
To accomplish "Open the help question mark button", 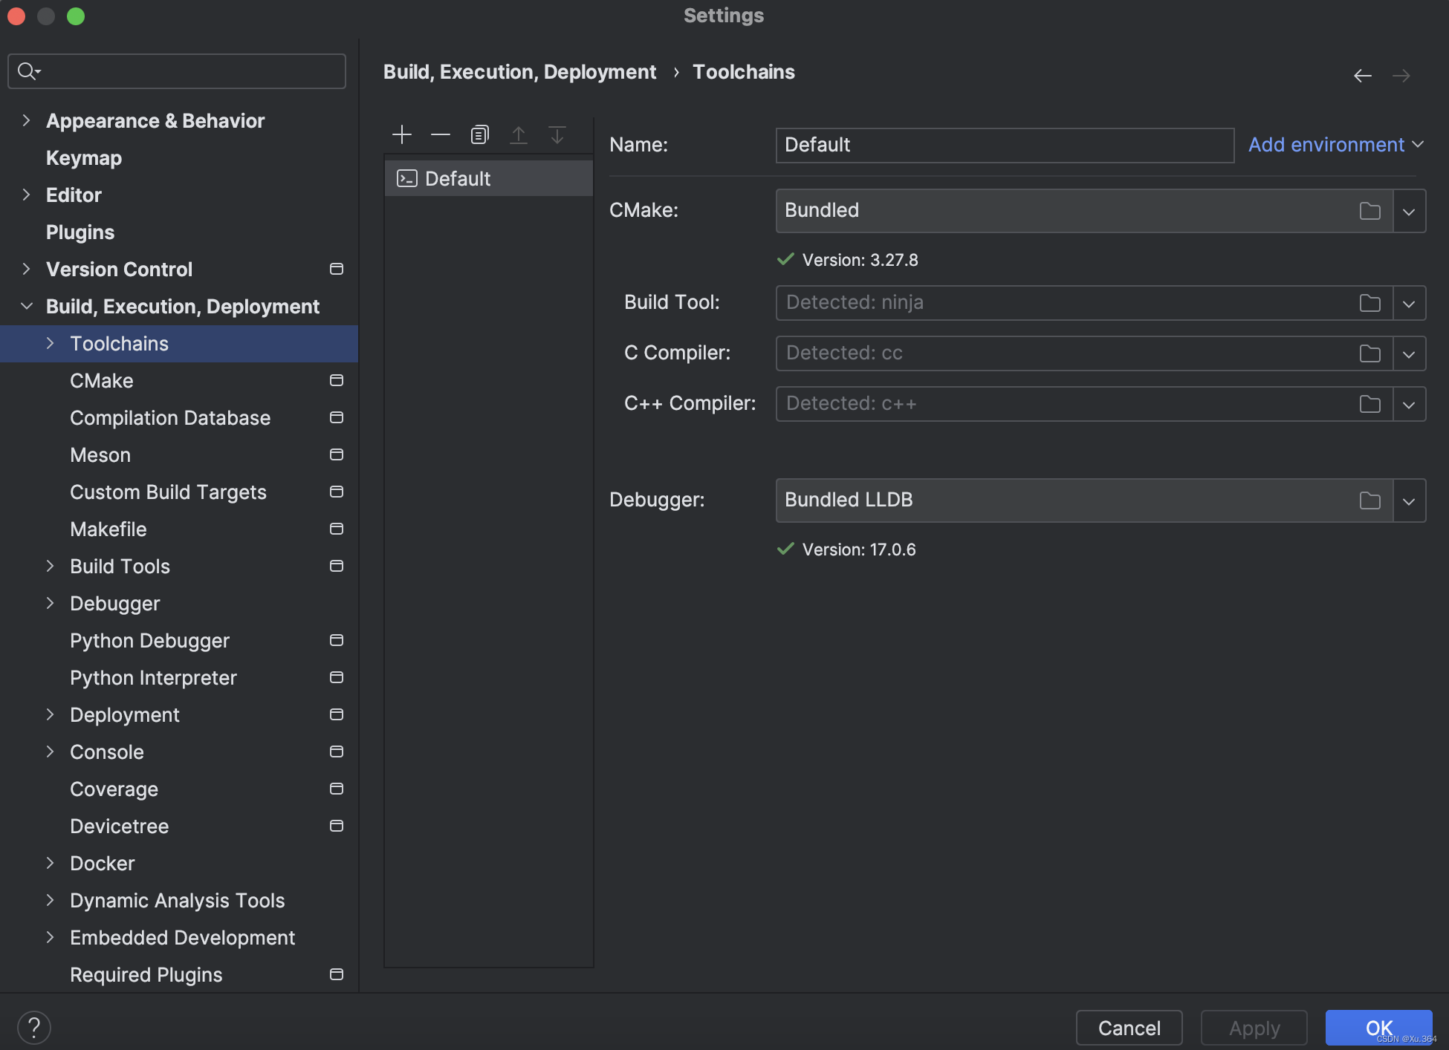I will point(34,1028).
